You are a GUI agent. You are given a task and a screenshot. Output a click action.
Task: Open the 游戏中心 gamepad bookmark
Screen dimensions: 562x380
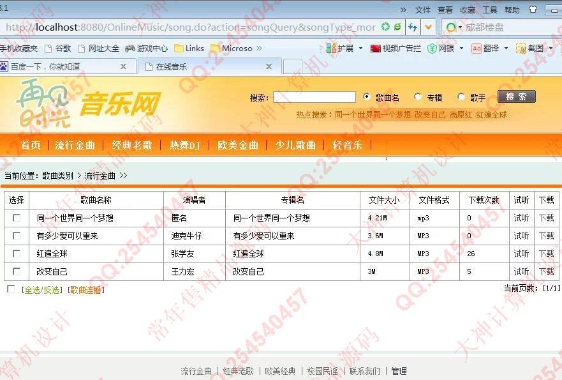(x=146, y=49)
